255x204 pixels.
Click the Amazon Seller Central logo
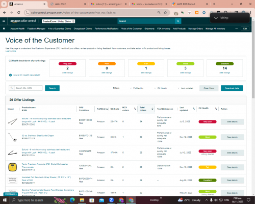[23, 21]
